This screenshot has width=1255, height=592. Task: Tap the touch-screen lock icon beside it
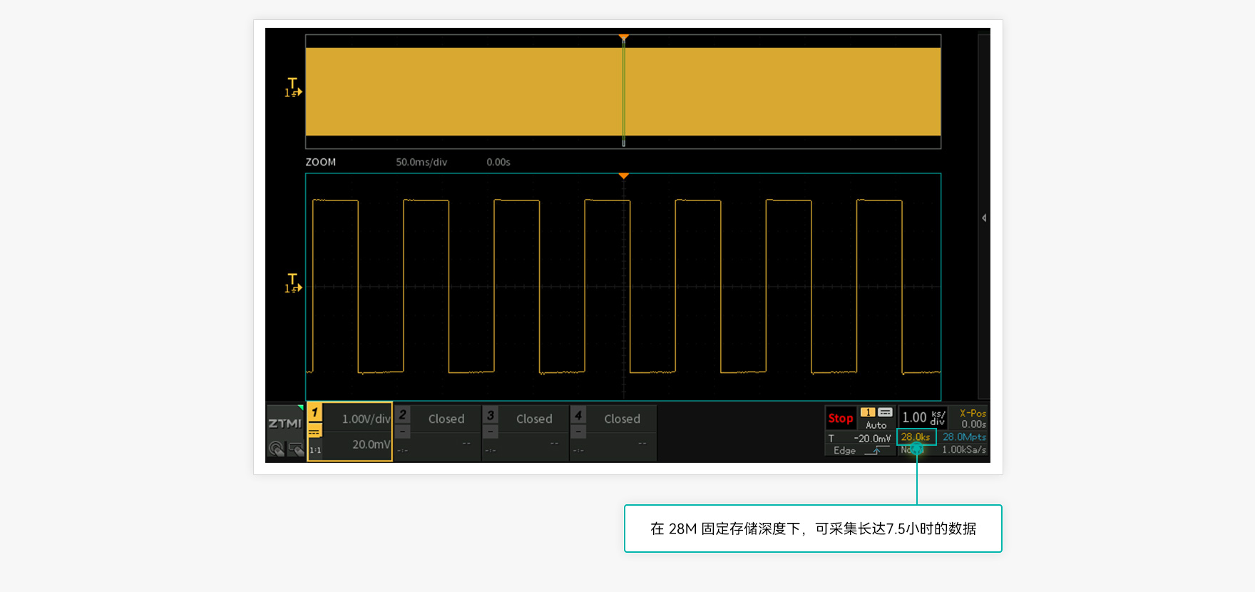295,449
